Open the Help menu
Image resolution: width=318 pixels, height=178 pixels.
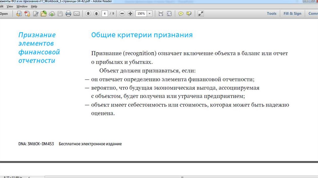coord(34,6)
